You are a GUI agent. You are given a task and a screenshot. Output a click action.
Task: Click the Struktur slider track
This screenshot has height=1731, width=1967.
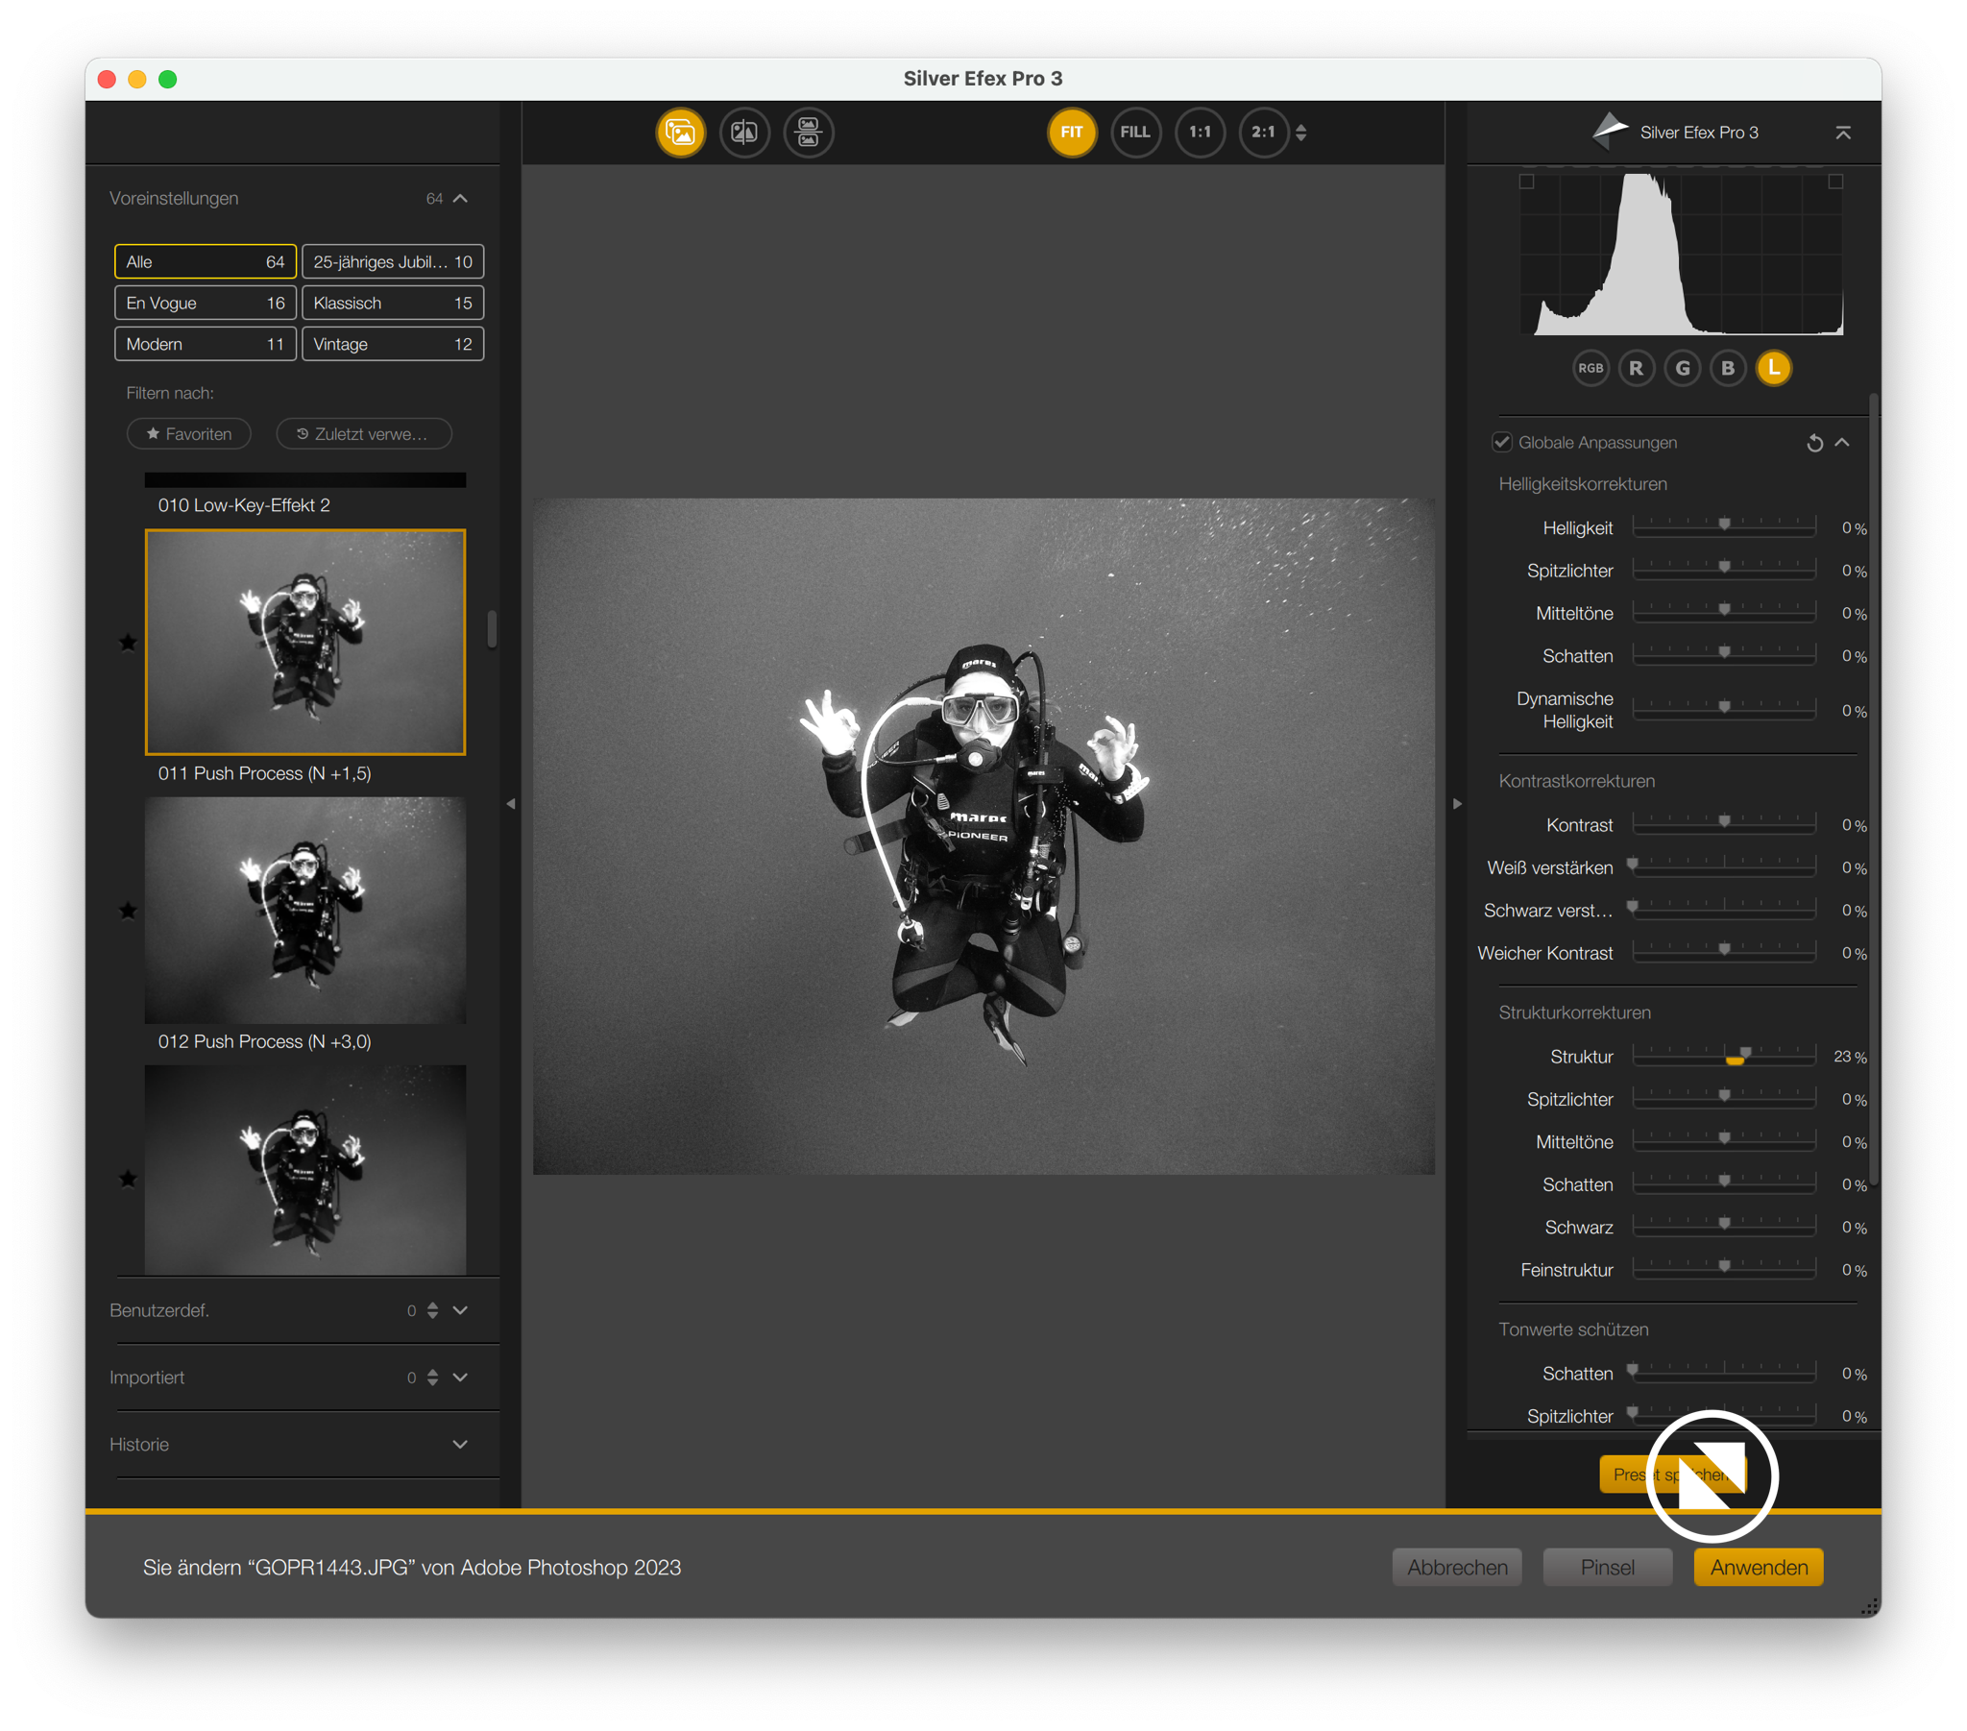pos(1723,1056)
